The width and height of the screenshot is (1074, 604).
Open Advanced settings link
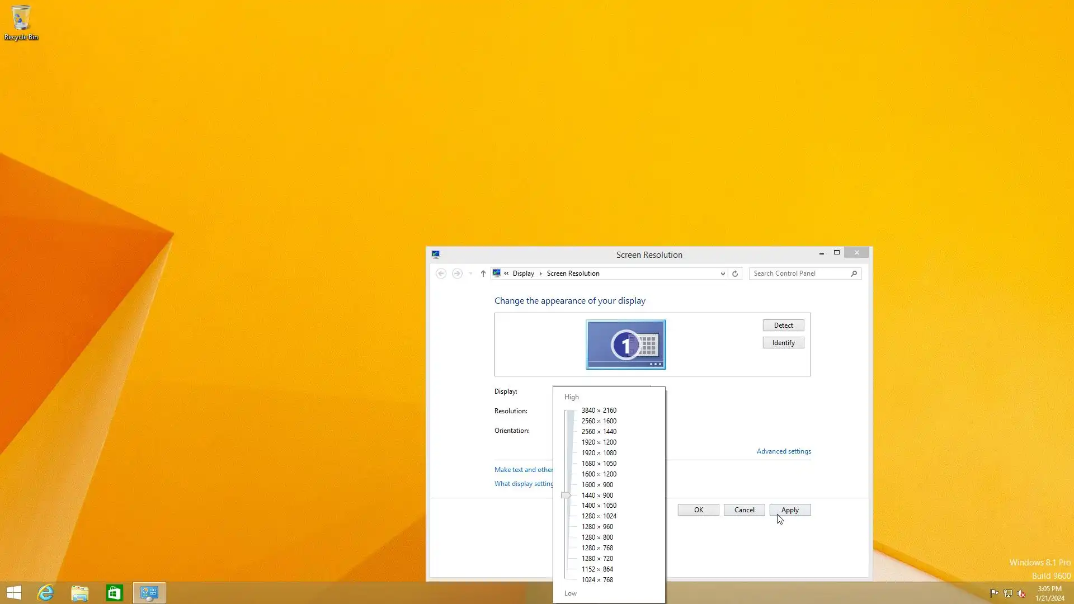[x=783, y=451]
